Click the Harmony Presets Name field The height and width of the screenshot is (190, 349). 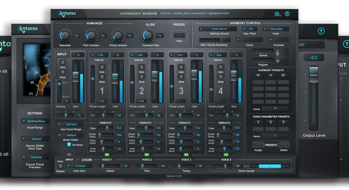(275, 108)
